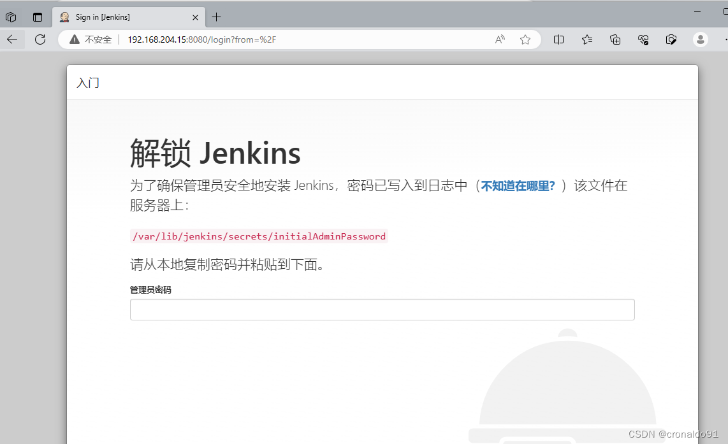Click the browser back arrow
This screenshot has height=444, width=728.
pyautogui.click(x=12, y=39)
